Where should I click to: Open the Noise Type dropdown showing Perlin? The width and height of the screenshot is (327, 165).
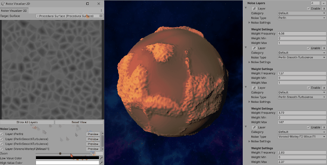click(x=302, y=18)
